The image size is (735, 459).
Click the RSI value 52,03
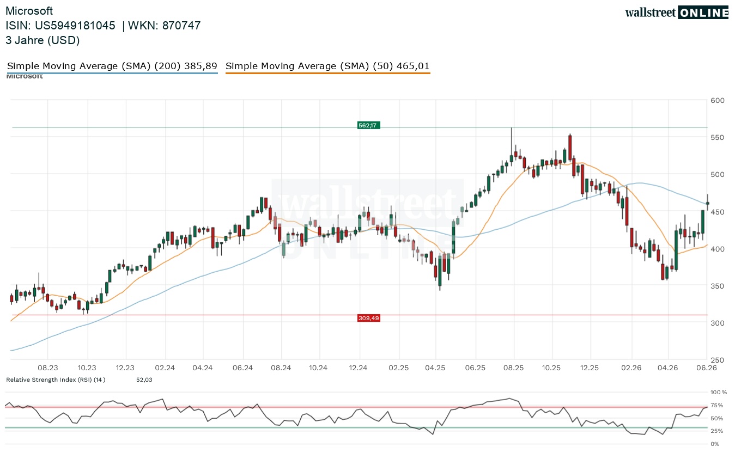(144, 380)
